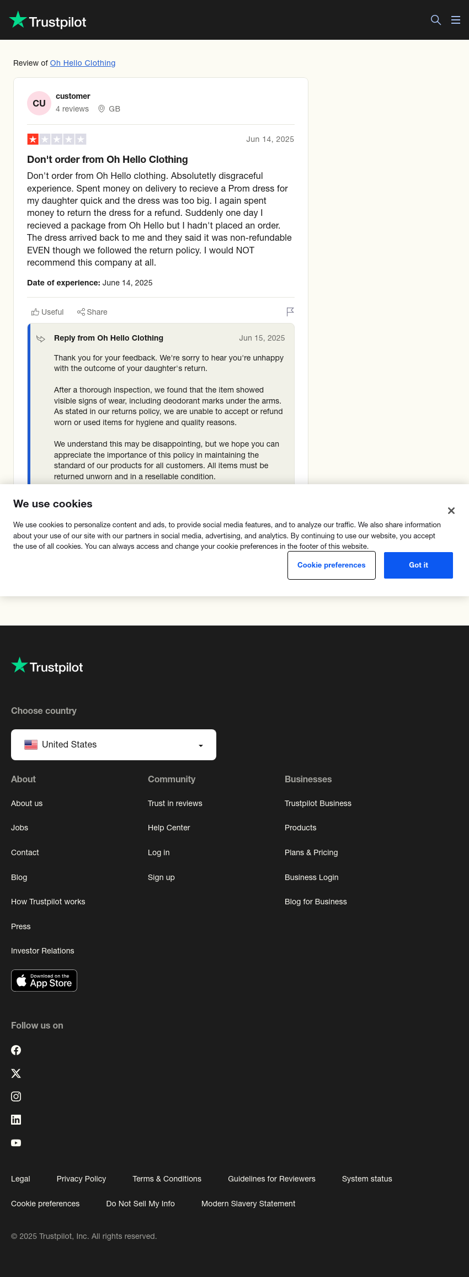This screenshot has width=469, height=1277.
Task: Open Privacy Policy footer link
Action: pyautogui.click(x=81, y=1179)
